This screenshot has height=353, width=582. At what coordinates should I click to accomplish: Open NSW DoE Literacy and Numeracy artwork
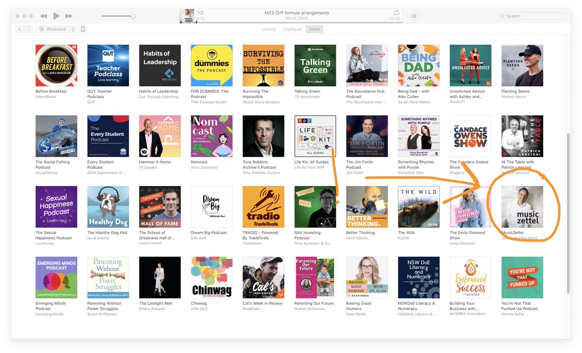[x=419, y=278]
